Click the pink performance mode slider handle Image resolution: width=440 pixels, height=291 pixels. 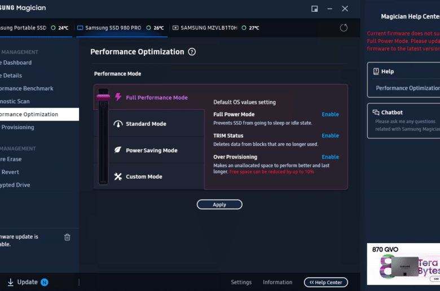coord(103,97)
